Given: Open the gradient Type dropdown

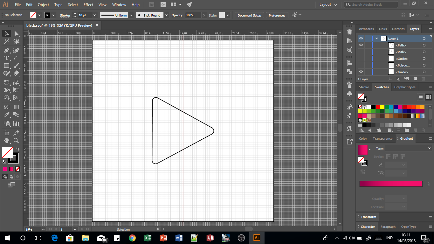Looking at the screenshot, I should [408, 148].
